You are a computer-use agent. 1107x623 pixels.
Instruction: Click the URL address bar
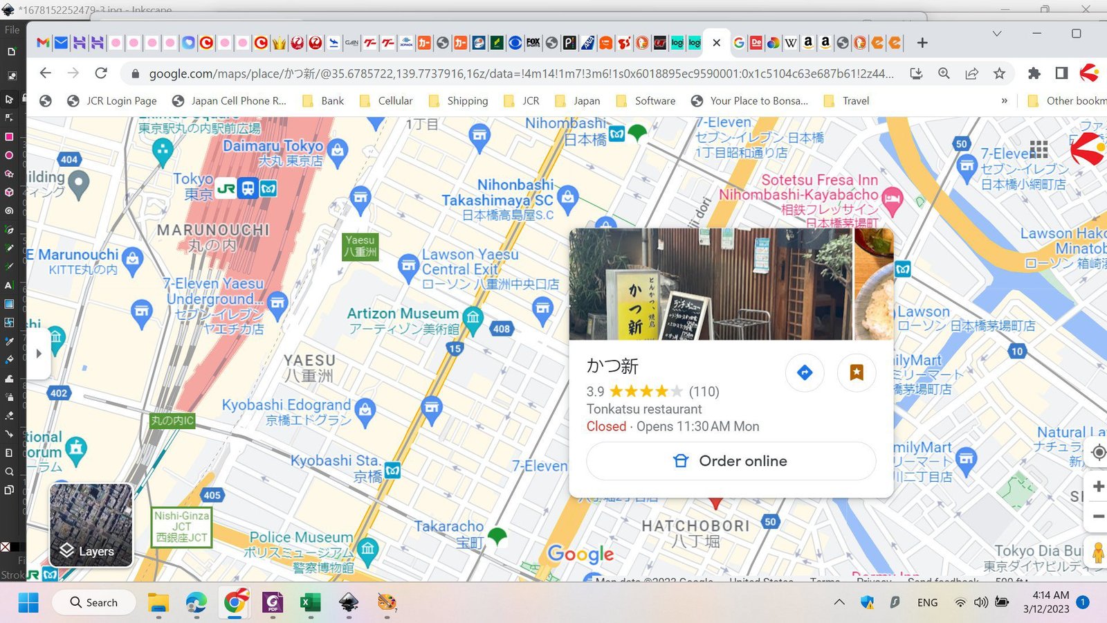pos(519,73)
